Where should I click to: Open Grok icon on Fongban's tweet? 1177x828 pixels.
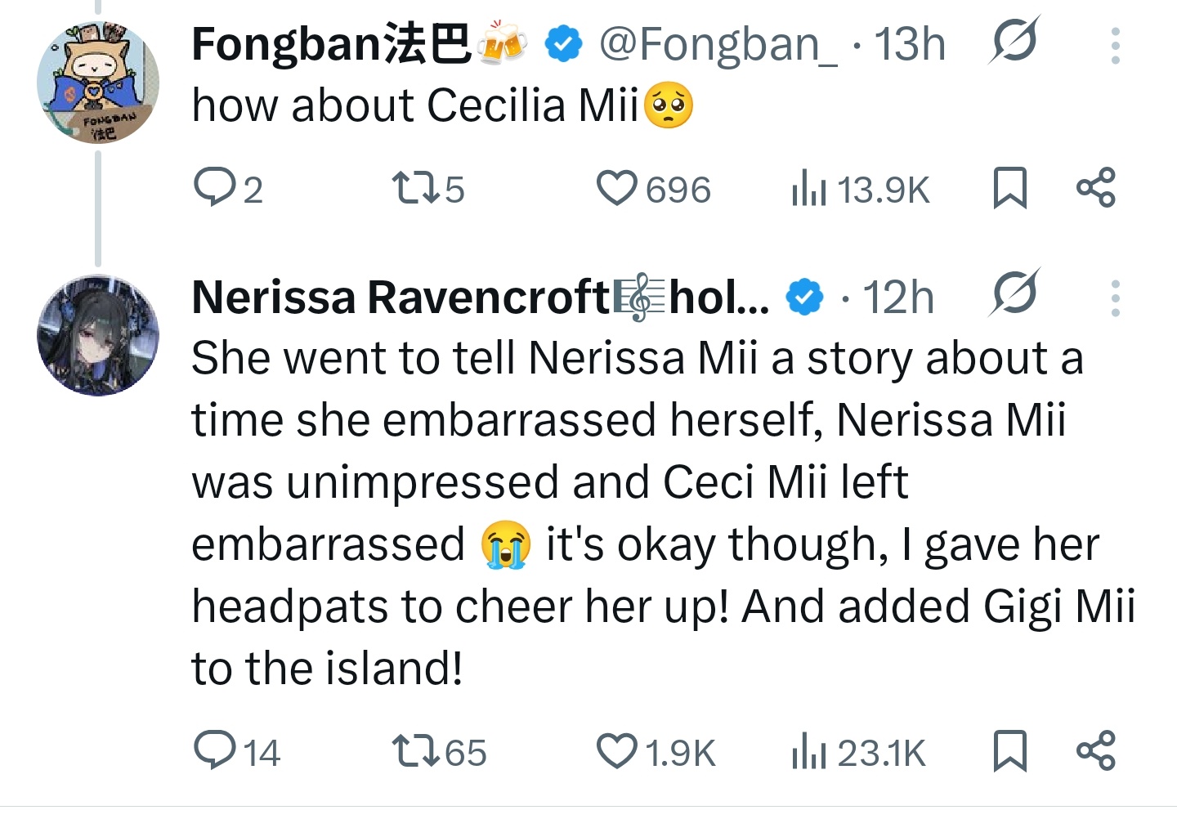1013,41
